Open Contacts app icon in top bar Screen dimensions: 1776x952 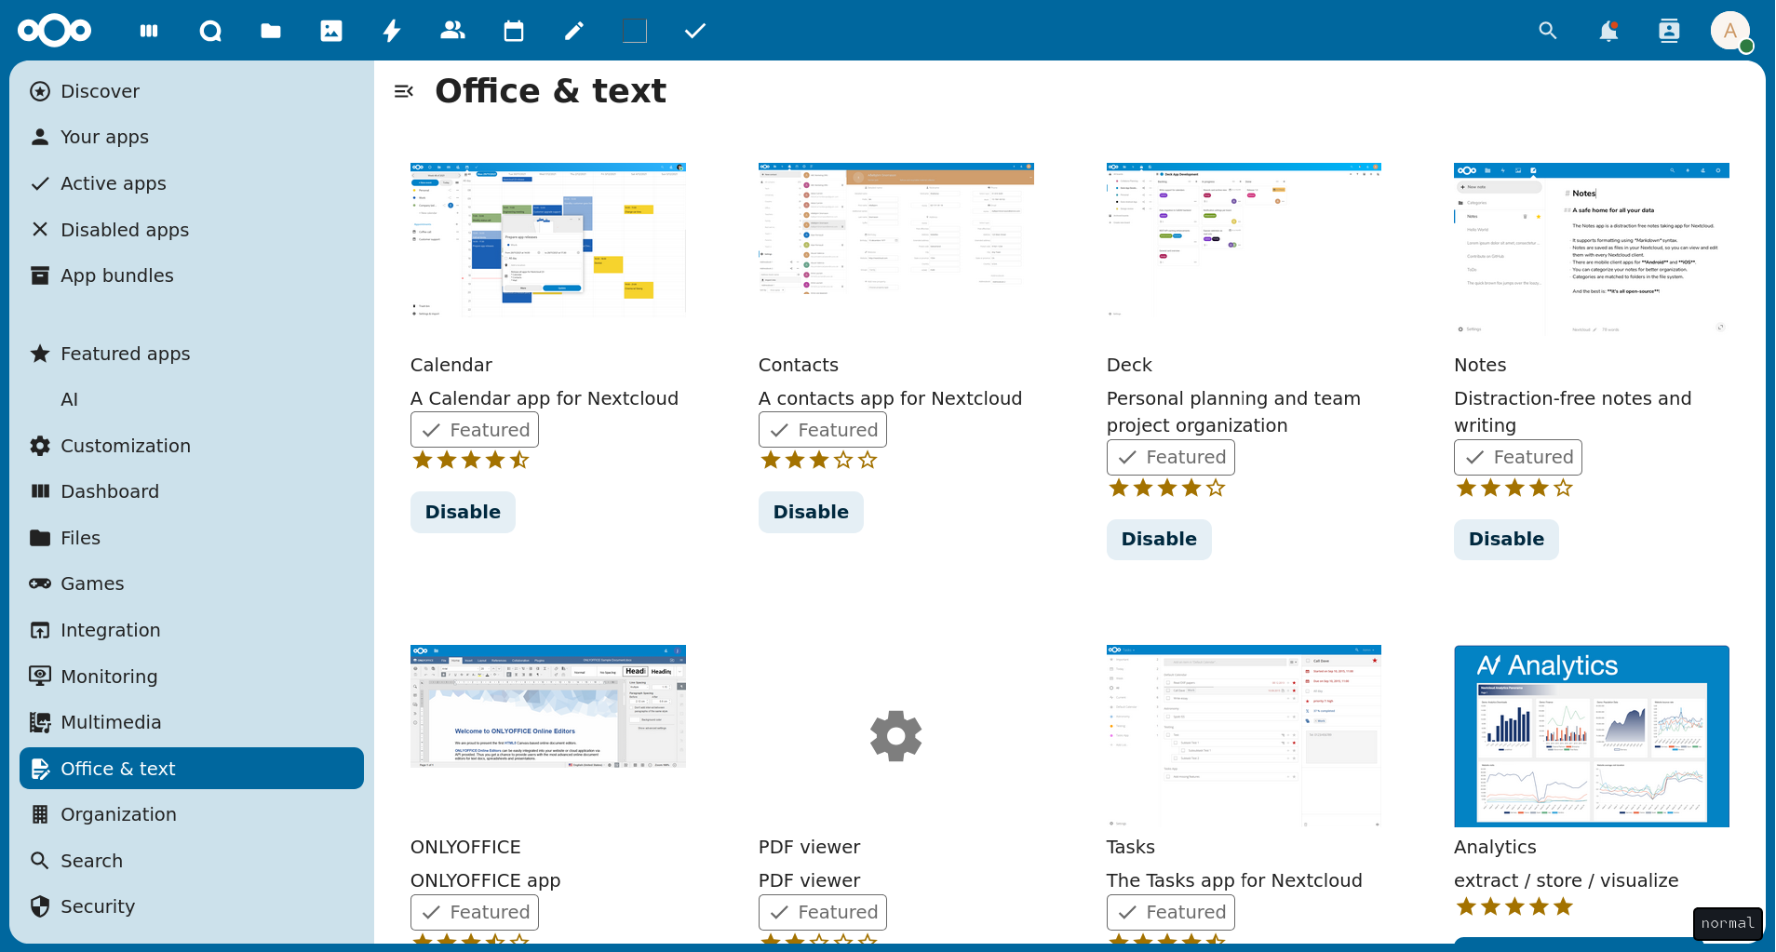point(452,31)
